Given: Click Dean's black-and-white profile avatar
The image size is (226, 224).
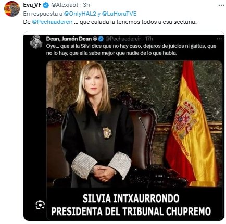Looking at the screenshot, I should [x=36, y=42].
